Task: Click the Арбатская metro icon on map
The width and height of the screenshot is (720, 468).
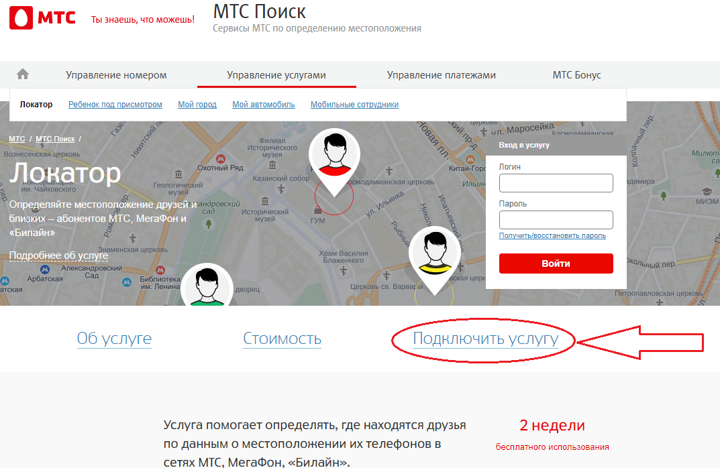Action: [44, 270]
